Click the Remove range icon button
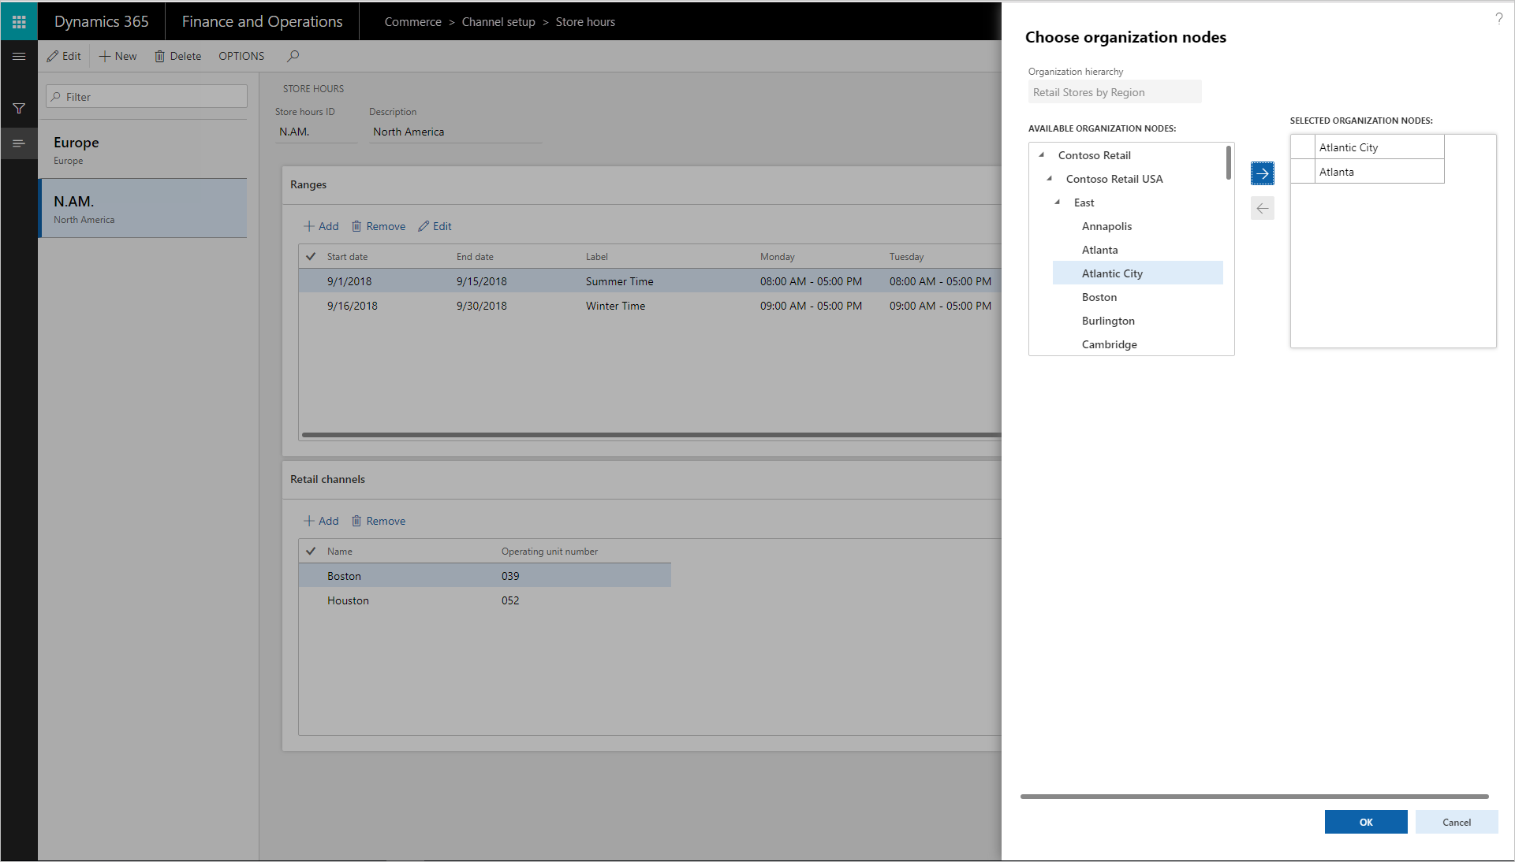 [356, 225]
